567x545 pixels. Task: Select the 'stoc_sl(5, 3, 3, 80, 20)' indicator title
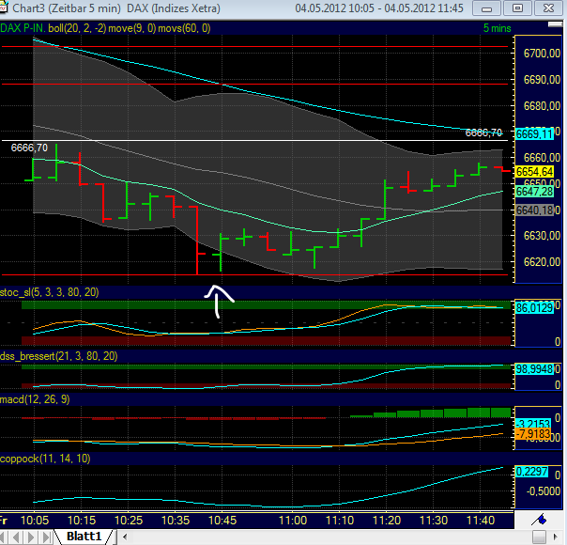point(49,292)
